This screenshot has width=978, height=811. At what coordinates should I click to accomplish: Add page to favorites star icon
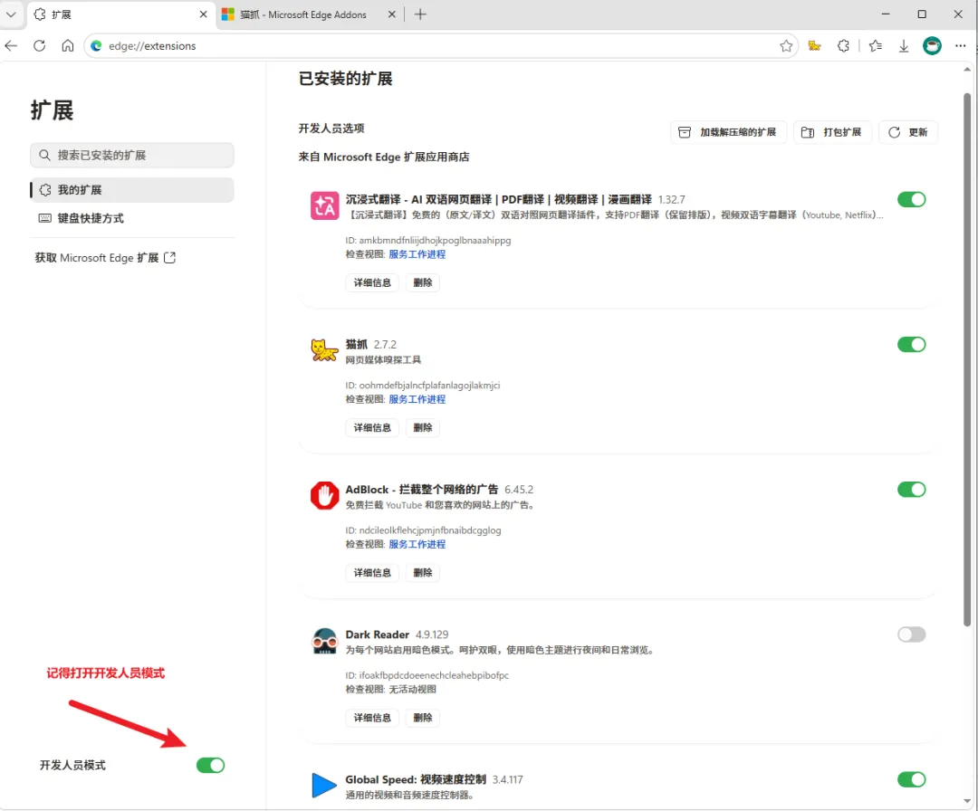click(x=786, y=45)
